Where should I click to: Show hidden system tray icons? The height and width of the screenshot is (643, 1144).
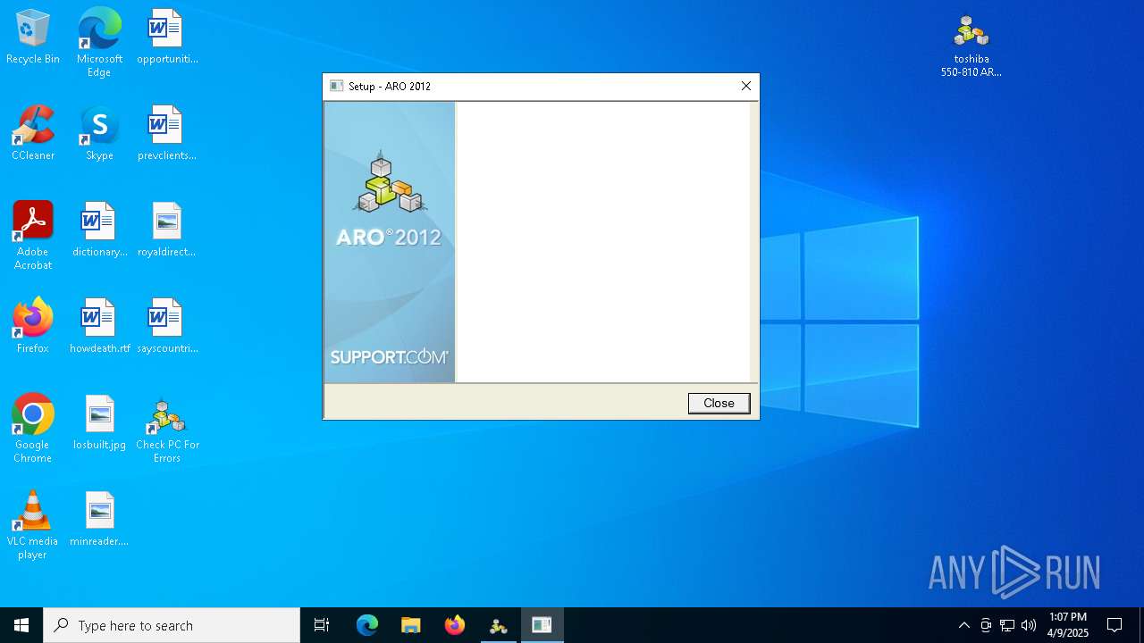[x=963, y=625]
